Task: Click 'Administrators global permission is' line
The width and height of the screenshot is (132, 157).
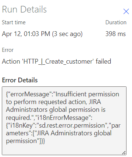Action: tap(56, 110)
